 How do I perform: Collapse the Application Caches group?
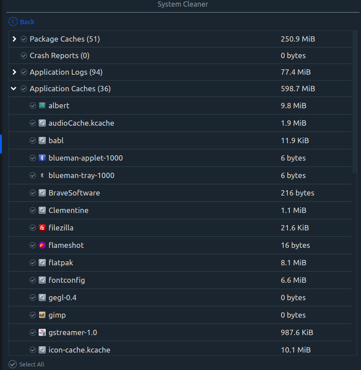tap(14, 89)
